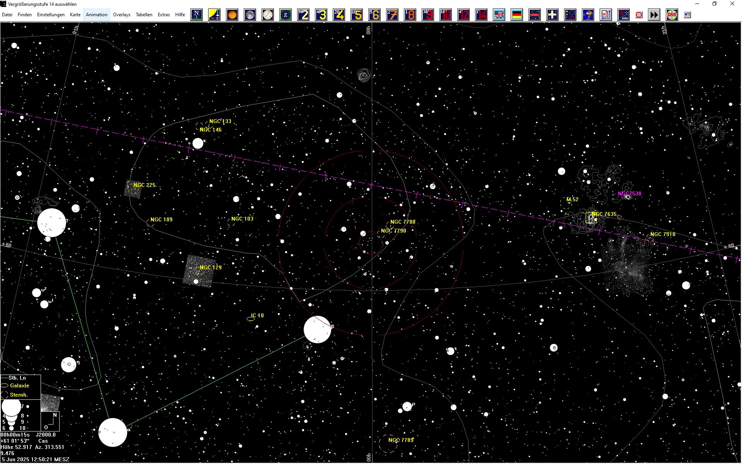The image size is (742, 464).
Task: Click the NGC 7790 object label
Action: tap(393, 231)
